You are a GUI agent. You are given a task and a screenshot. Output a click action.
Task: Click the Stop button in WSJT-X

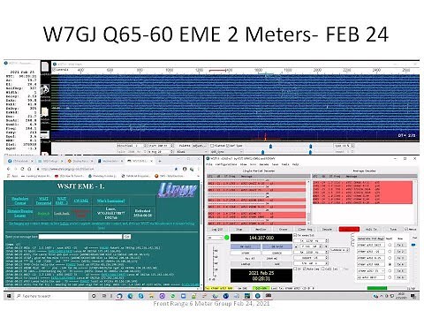pos(239,229)
